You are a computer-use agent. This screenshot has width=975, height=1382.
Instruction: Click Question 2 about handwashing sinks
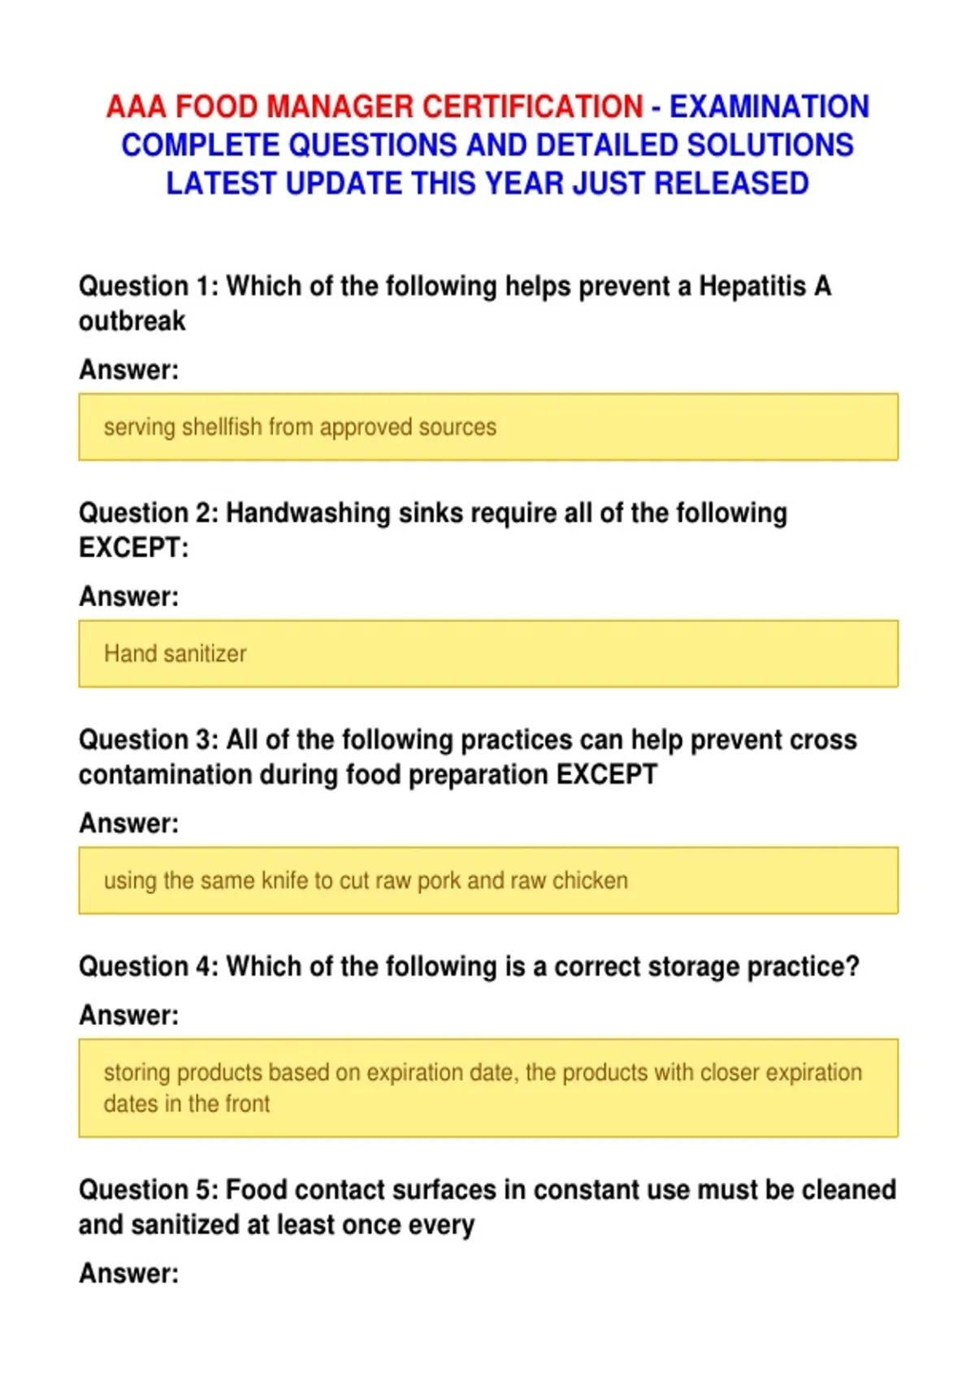point(433,530)
